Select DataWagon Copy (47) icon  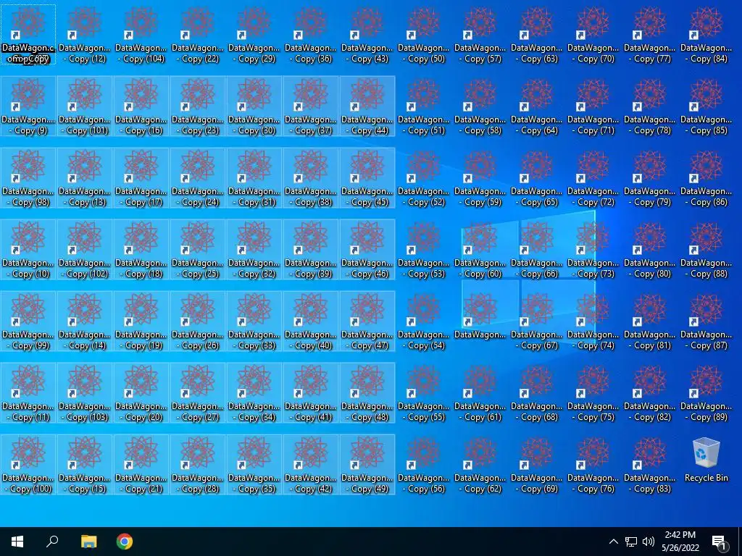pos(367,321)
